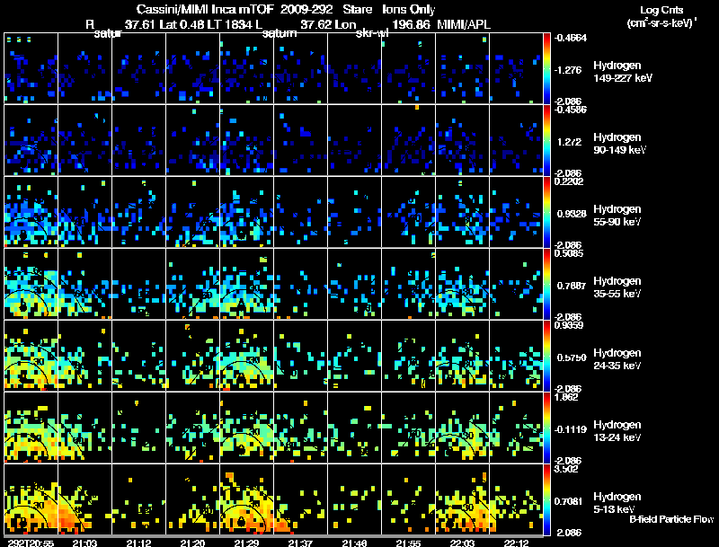The height and width of the screenshot is (547, 719).
Task: Click the 0.9359 colorbar maximum value
Action: click(x=569, y=325)
